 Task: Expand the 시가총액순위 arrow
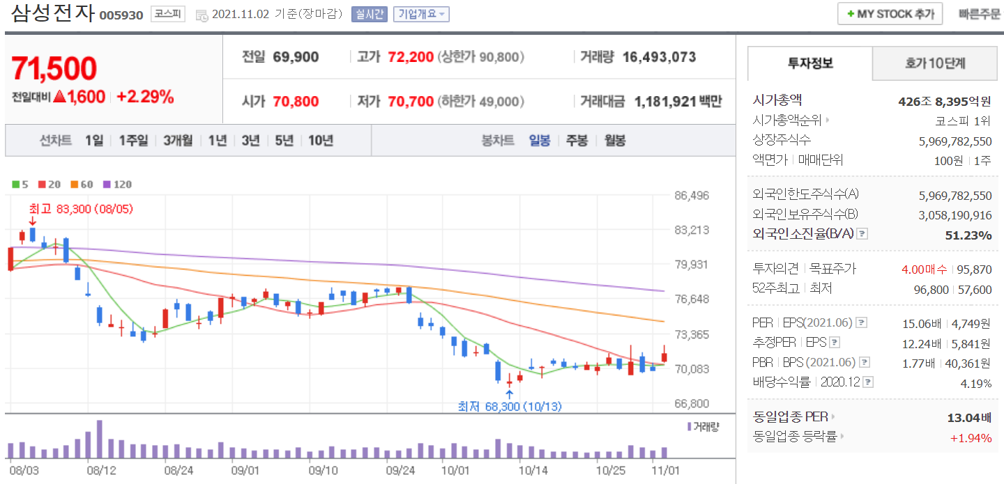pyautogui.click(x=828, y=120)
